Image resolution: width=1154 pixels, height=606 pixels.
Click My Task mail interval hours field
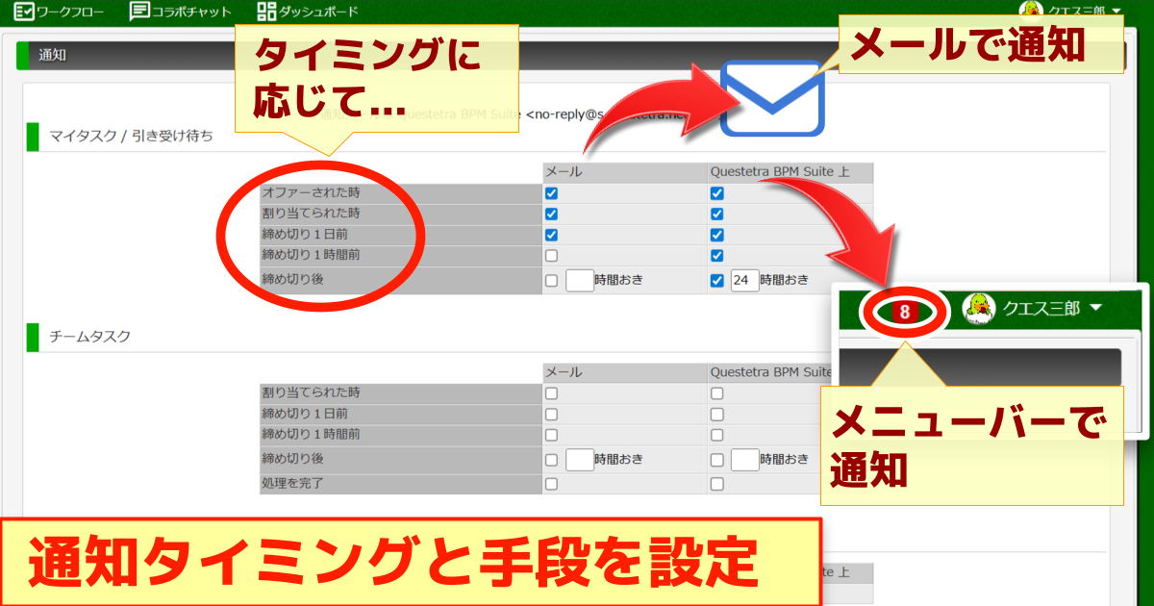[x=579, y=280]
